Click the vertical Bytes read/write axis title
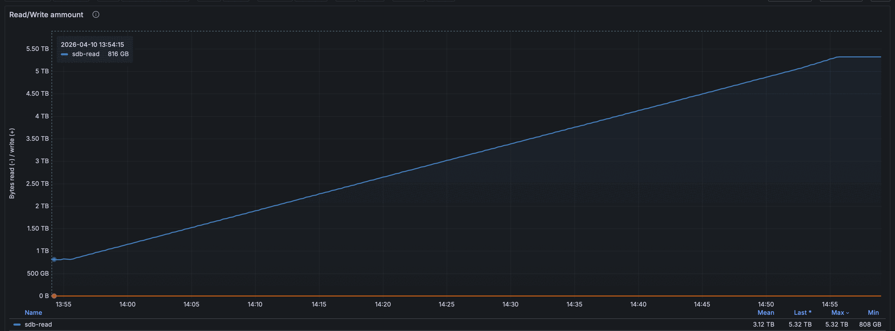Image resolution: width=895 pixels, height=331 pixels. (12, 163)
